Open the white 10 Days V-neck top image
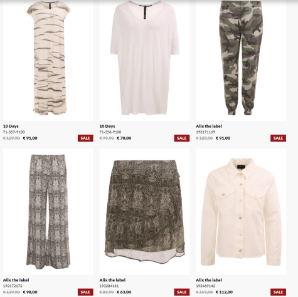This screenshot has width=298, height=297. tap(144, 61)
